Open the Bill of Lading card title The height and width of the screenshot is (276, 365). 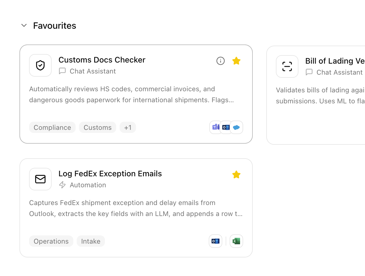pyautogui.click(x=335, y=61)
